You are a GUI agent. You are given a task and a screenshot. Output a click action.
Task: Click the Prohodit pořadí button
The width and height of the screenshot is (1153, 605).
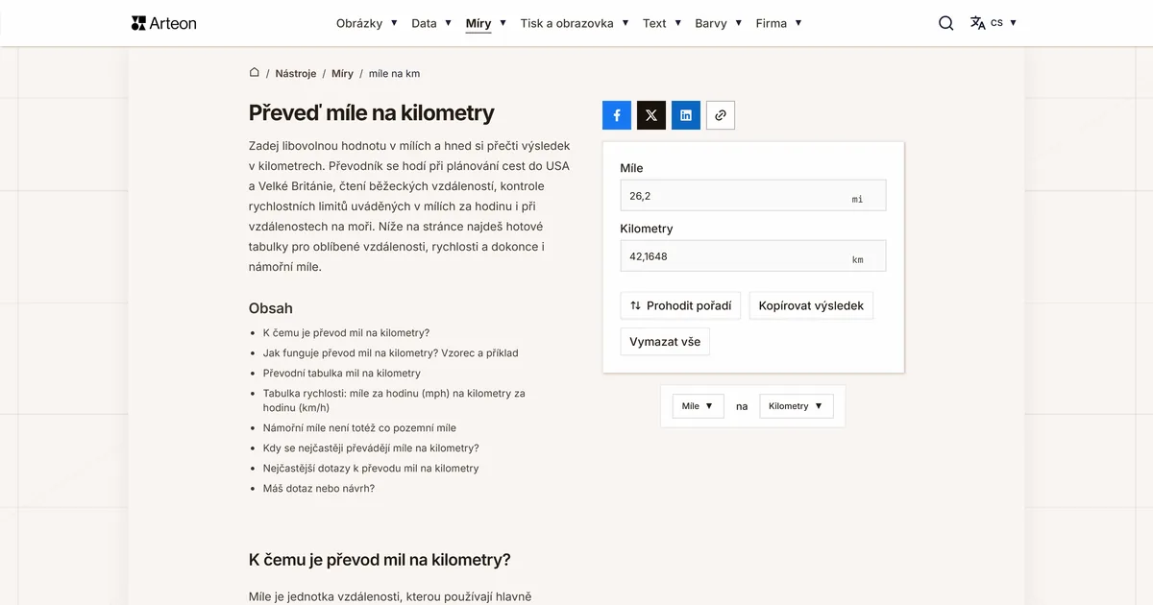(680, 306)
